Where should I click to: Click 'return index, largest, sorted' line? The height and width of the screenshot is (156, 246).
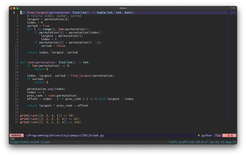52,52
